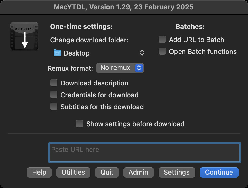Viewport: 248px width, 188px height.
Task: Select the Desktop download folder popup
Action: pos(98,53)
